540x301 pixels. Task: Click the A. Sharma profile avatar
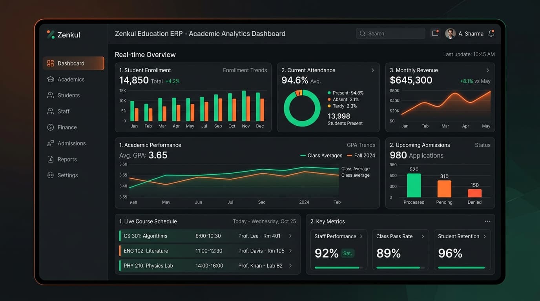tap(450, 34)
